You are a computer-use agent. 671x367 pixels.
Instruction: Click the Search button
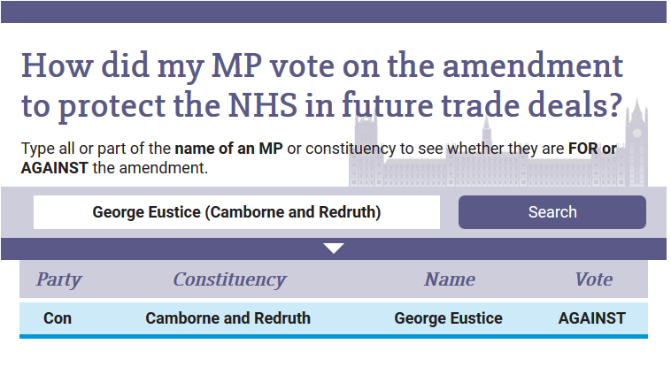pos(551,212)
